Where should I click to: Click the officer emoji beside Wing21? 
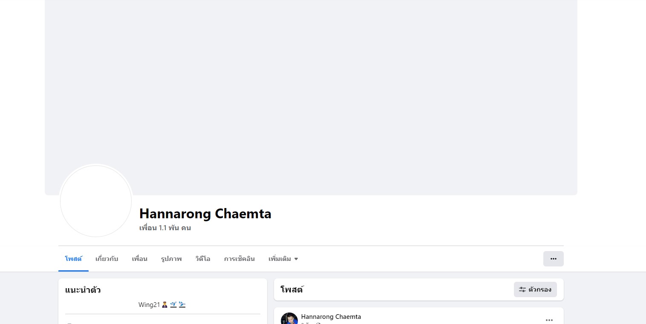pos(164,305)
